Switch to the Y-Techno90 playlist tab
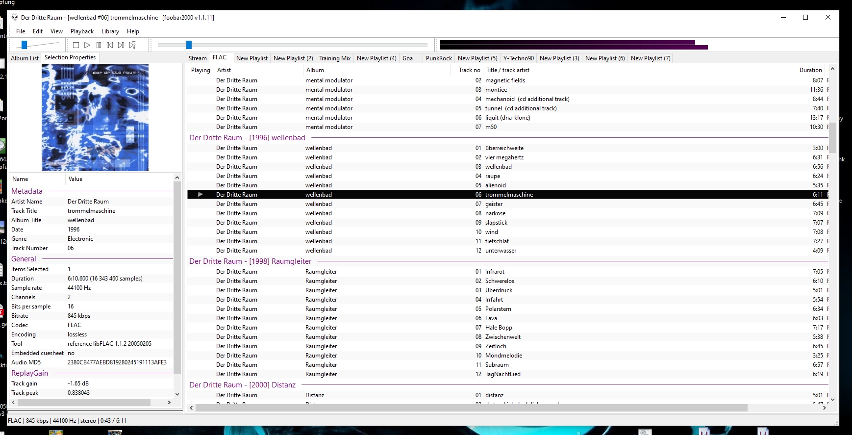Viewport: 852px width, 435px height. (519, 58)
